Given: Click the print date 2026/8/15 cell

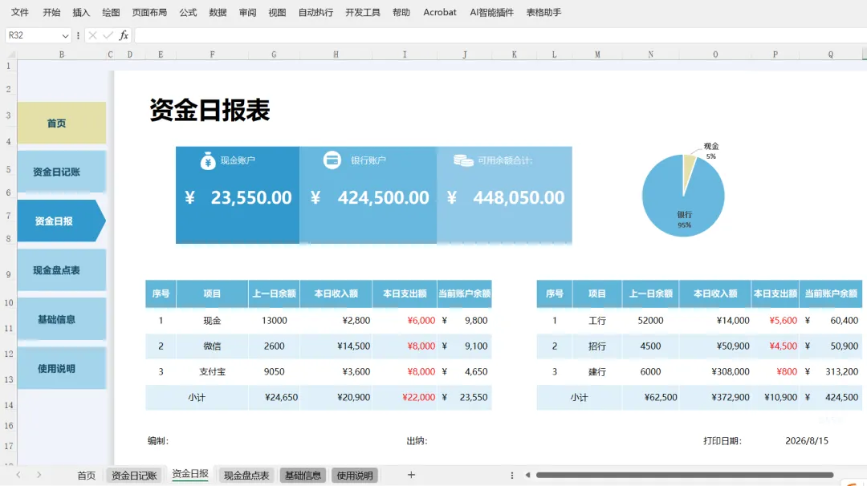Looking at the screenshot, I should tap(807, 441).
